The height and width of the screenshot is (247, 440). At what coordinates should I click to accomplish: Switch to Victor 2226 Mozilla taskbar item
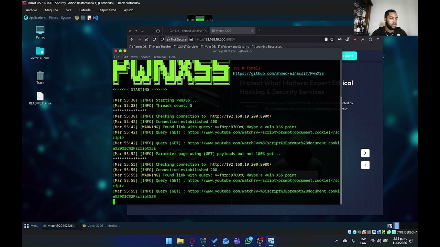click(101, 226)
